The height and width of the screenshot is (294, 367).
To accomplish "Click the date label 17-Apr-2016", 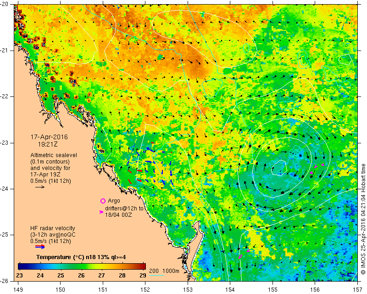I will click(49, 137).
